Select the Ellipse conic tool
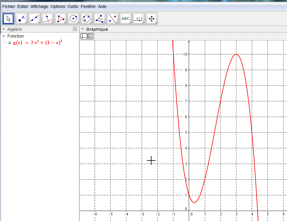287x221 pixels. [86, 19]
